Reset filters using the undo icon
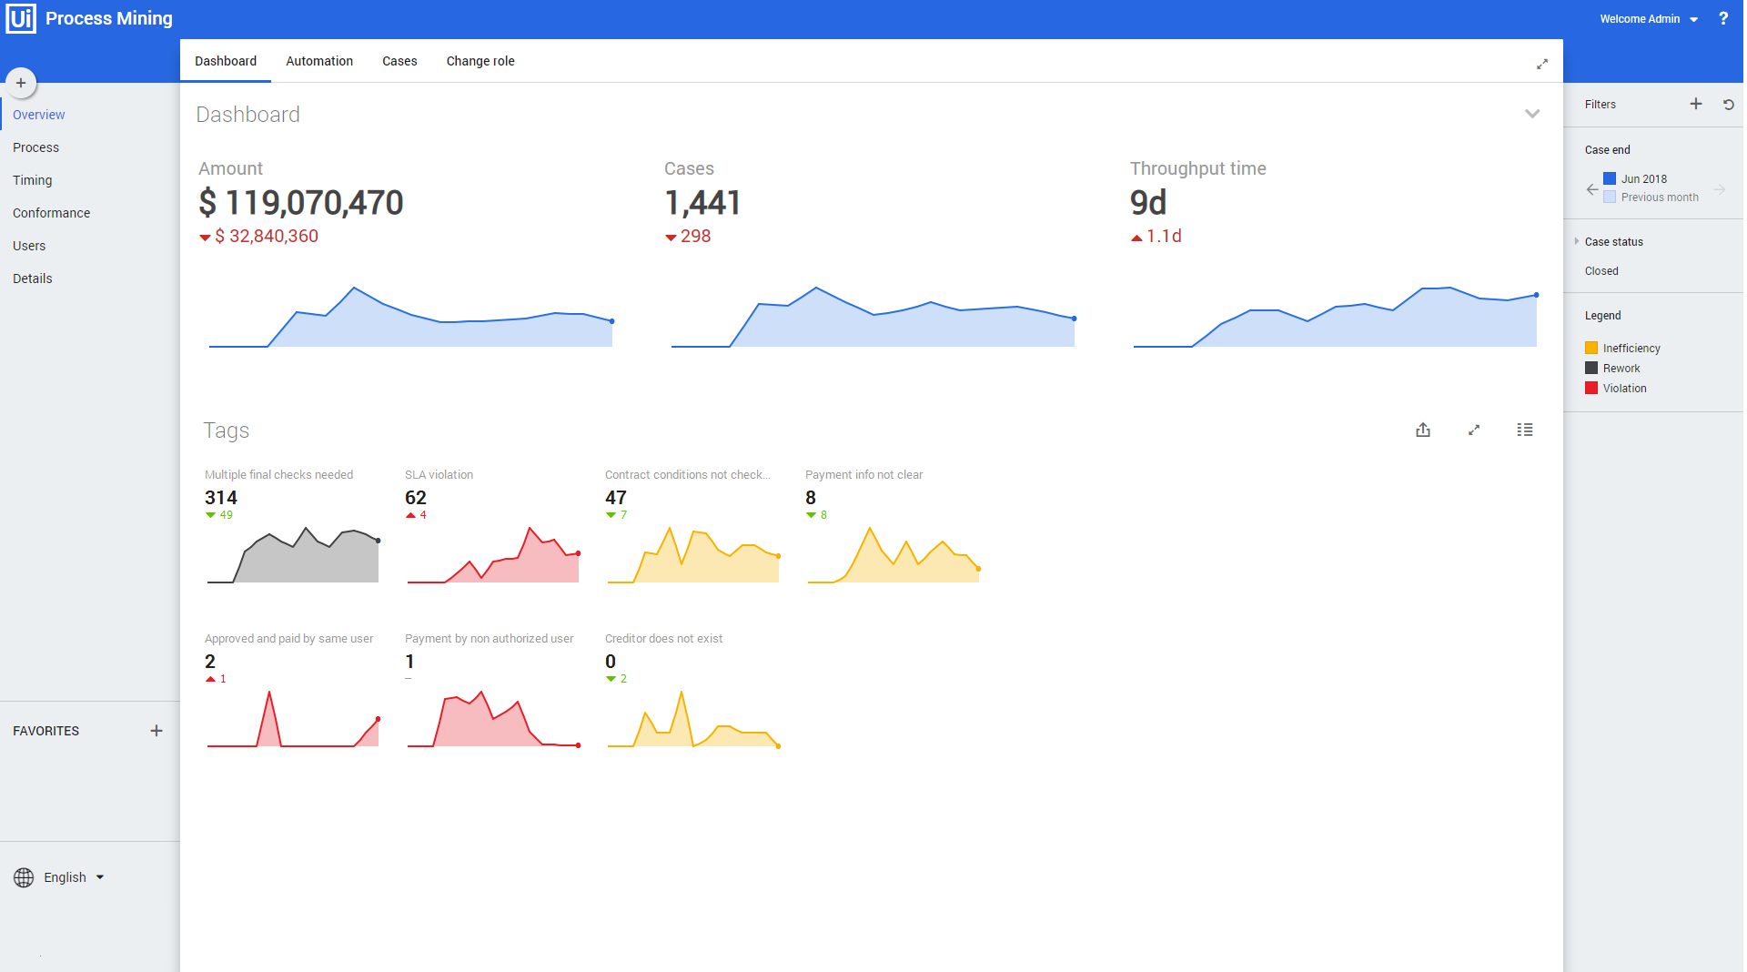The width and height of the screenshot is (1747, 972). (1728, 105)
